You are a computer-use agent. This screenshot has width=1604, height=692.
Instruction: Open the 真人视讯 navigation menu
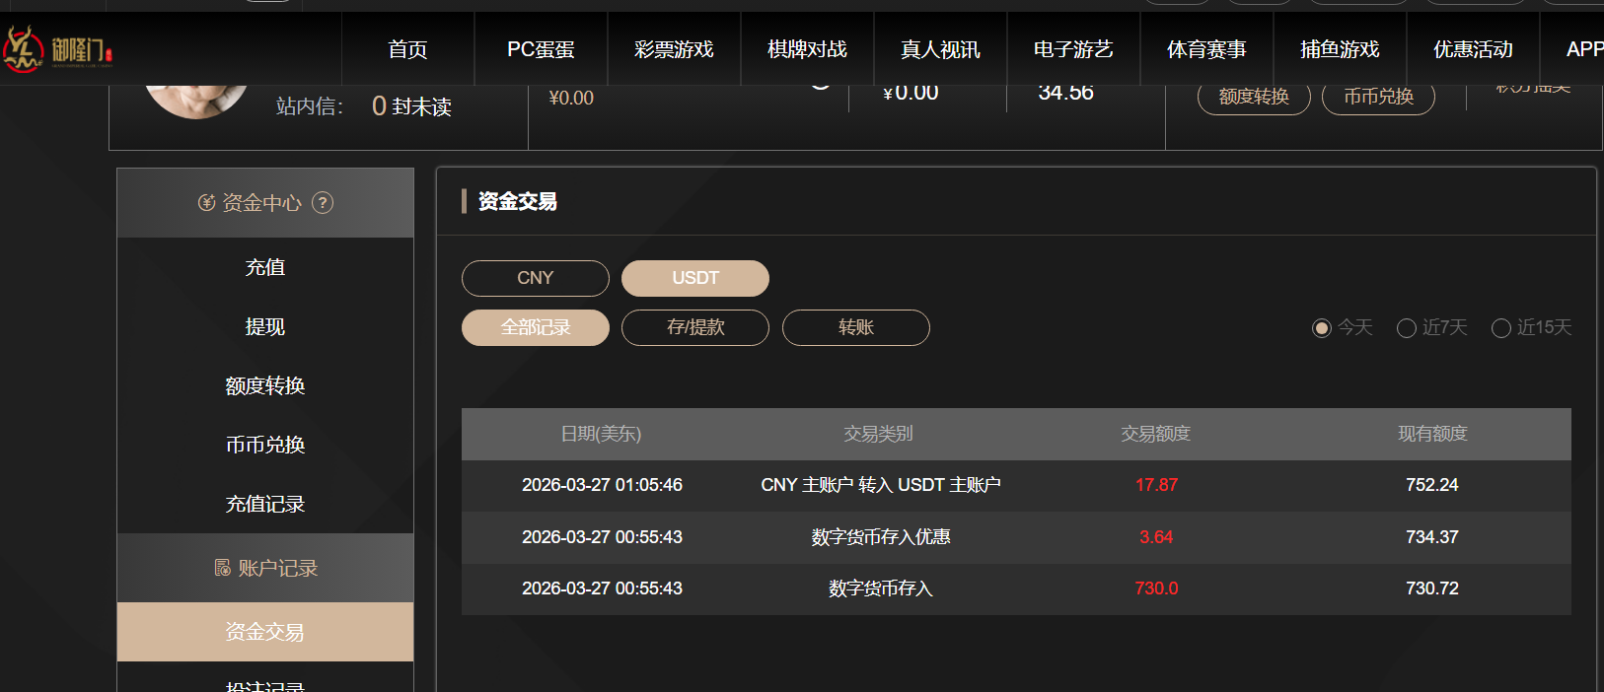click(940, 49)
